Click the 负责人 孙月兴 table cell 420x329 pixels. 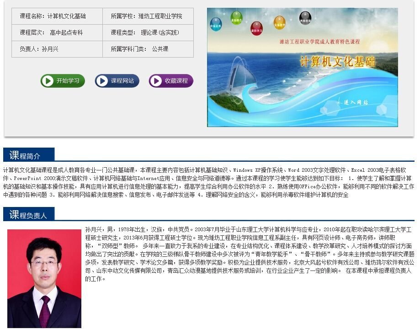(57, 49)
